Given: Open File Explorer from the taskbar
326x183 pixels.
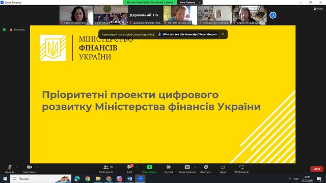Looking at the screenshot, I should click(x=98, y=178).
